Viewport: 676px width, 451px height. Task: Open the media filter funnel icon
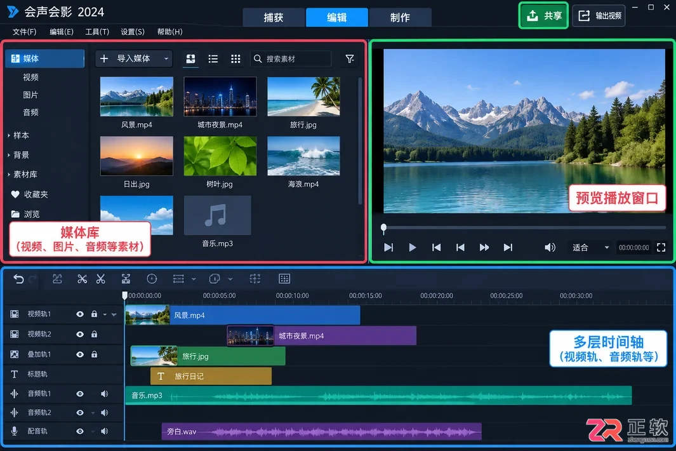(x=350, y=58)
